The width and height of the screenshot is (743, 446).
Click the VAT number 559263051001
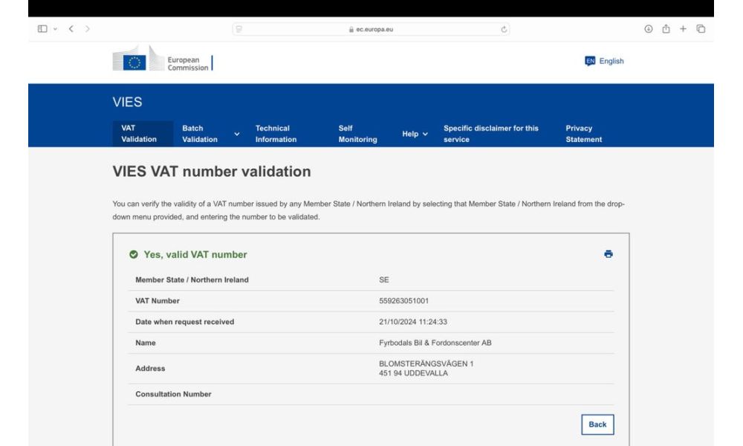(x=403, y=301)
